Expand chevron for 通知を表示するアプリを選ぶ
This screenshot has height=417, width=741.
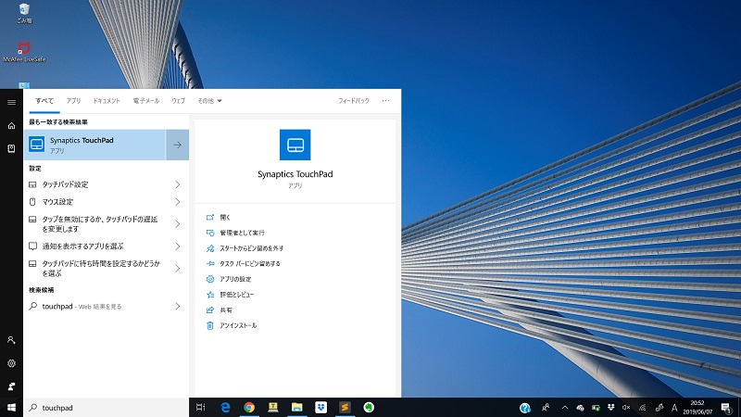pos(177,246)
